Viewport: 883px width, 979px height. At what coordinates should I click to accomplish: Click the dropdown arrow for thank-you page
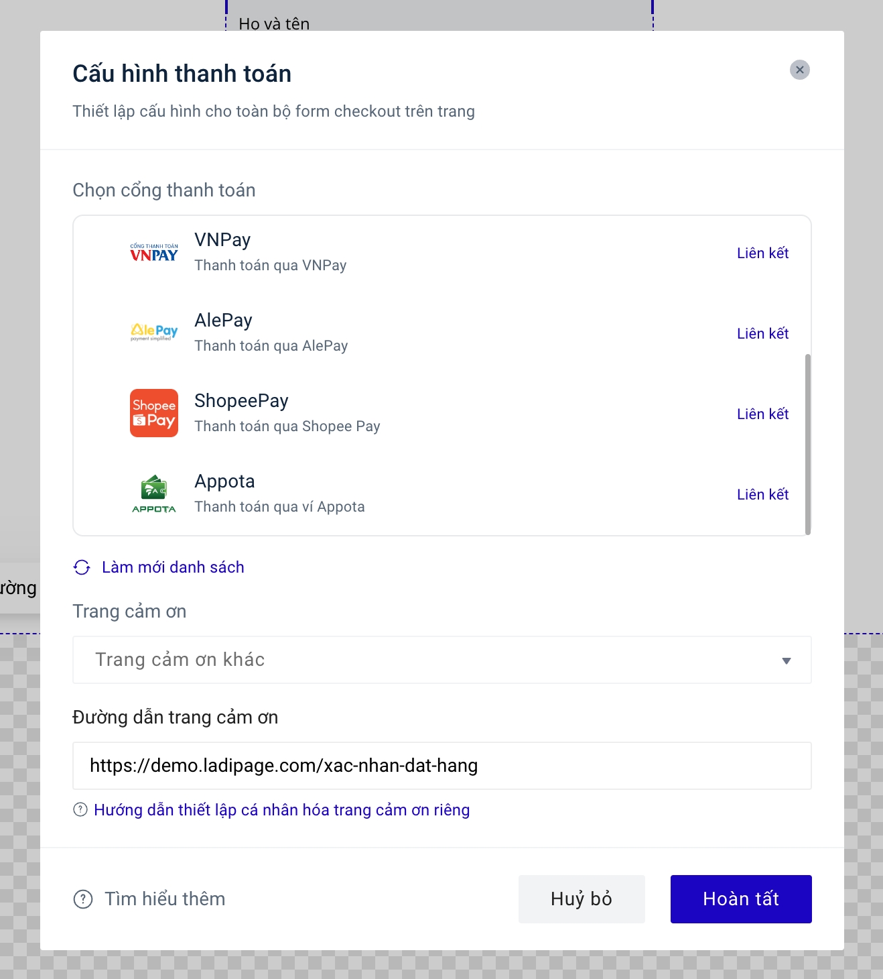tap(787, 660)
